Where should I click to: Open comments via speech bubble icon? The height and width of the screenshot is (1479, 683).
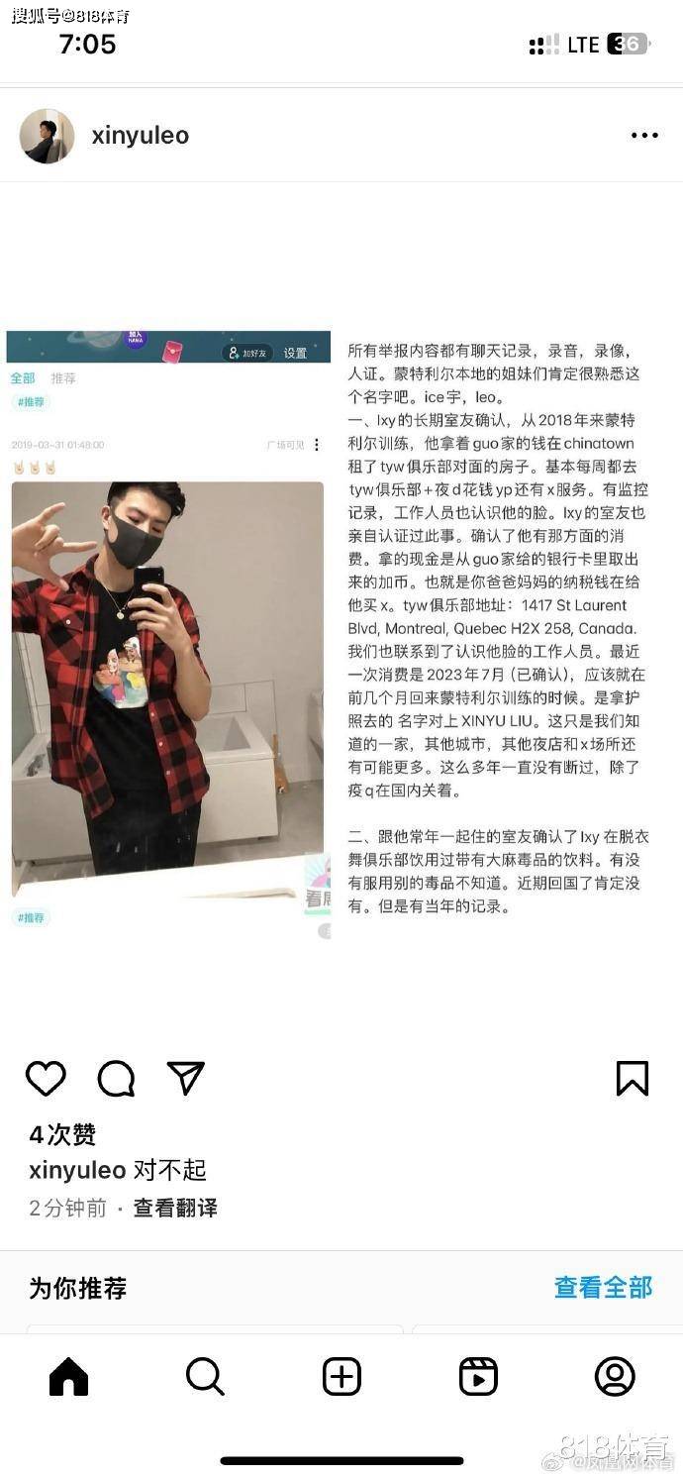coord(116,1078)
